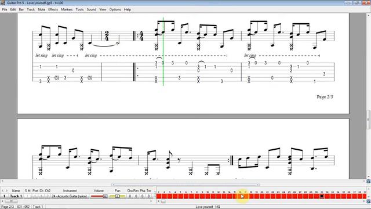Click the Pan column header

(117, 190)
